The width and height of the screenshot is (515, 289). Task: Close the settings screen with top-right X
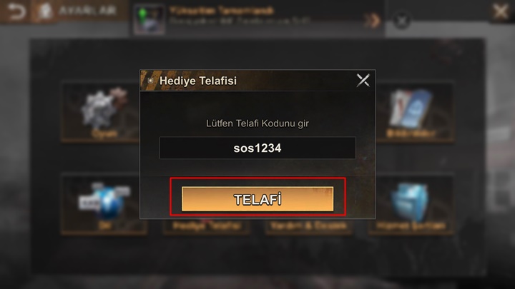tap(500, 12)
